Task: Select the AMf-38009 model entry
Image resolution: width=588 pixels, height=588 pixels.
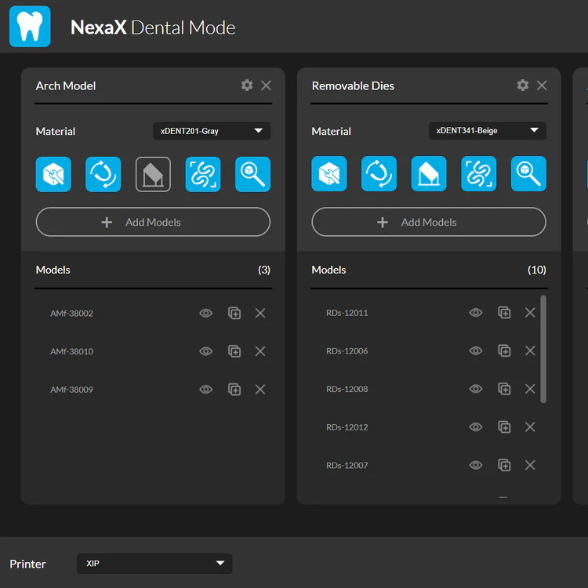Action: tap(72, 390)
